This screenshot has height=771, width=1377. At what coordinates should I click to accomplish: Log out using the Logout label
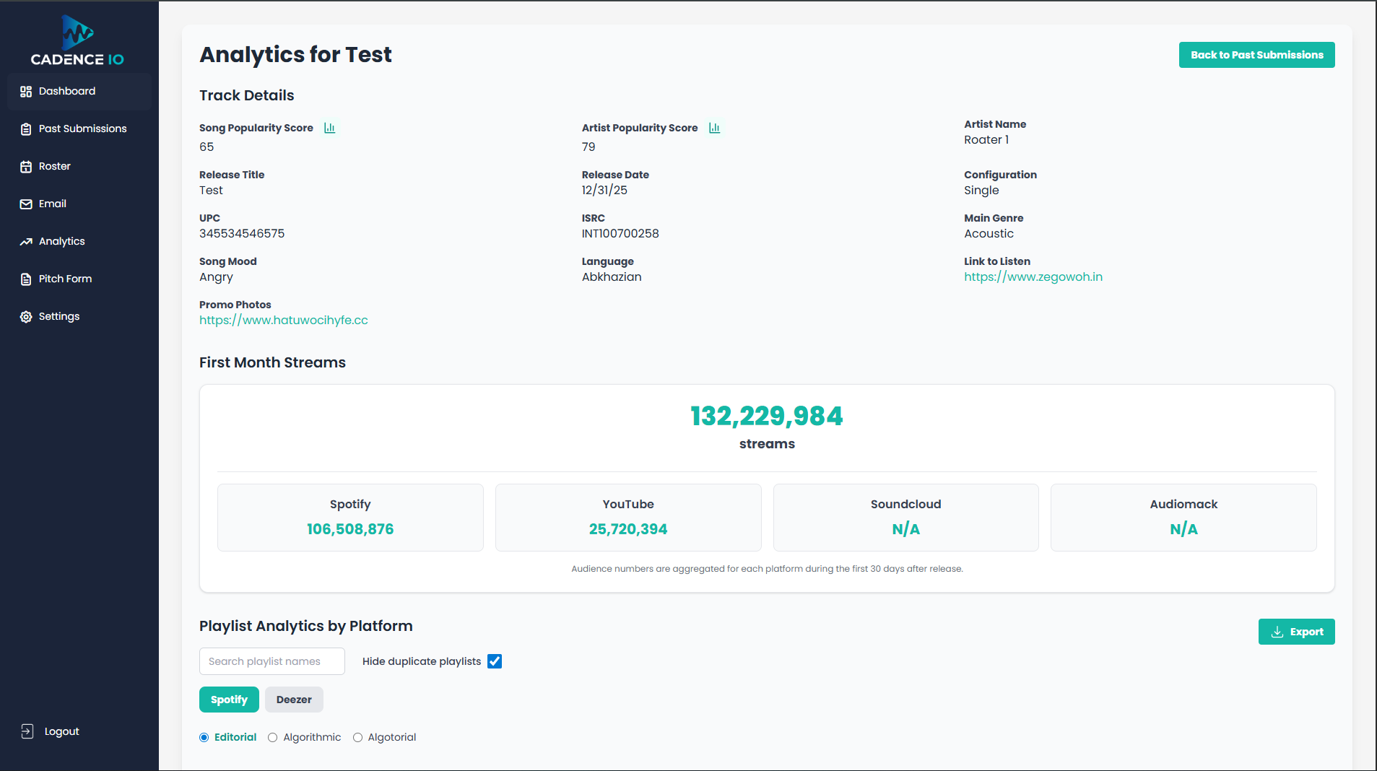[x=62, y=731]
